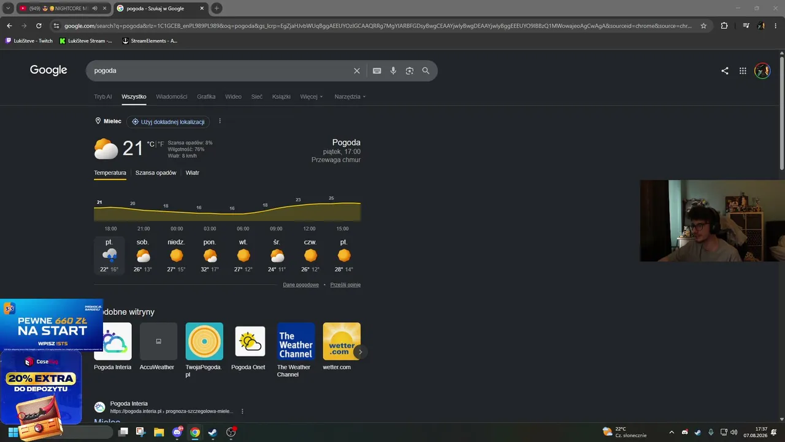Select the czw. daily forecast
The image size is (785, 442).
tap(310, 255)
